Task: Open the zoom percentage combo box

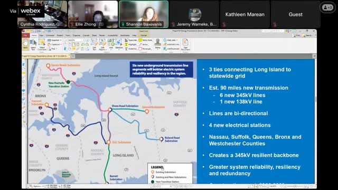Action: click(76, 40)
